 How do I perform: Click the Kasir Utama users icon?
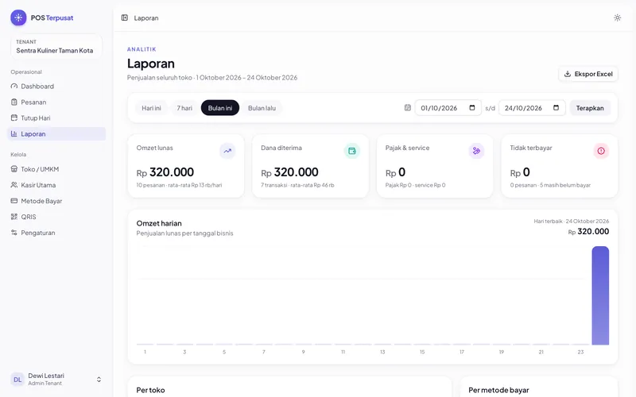point(14,185)
